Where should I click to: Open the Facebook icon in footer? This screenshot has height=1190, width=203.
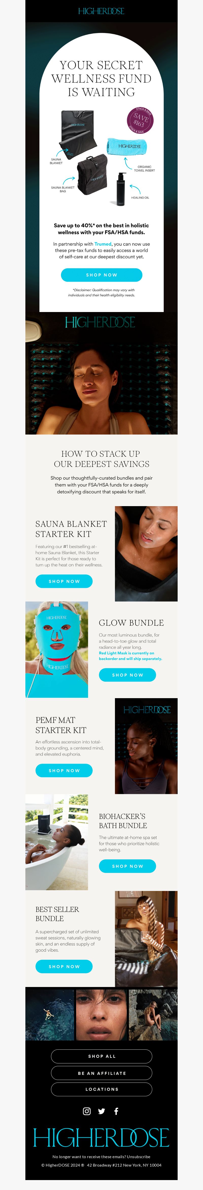116,1111
